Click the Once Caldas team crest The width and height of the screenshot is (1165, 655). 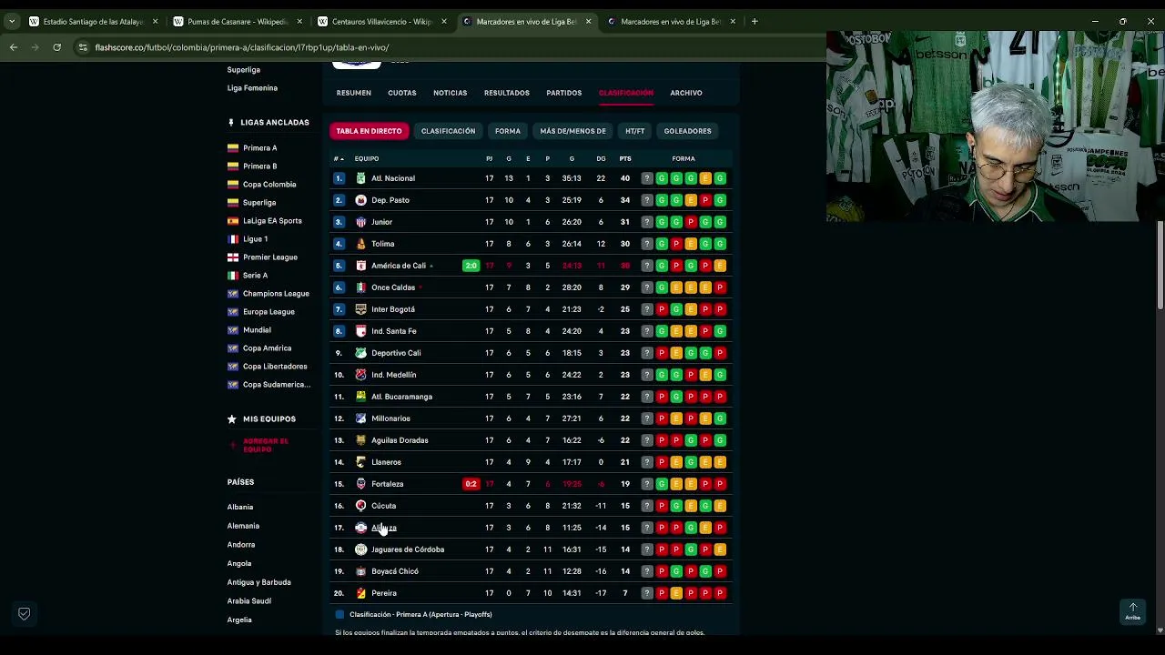[x=360, y=287]
